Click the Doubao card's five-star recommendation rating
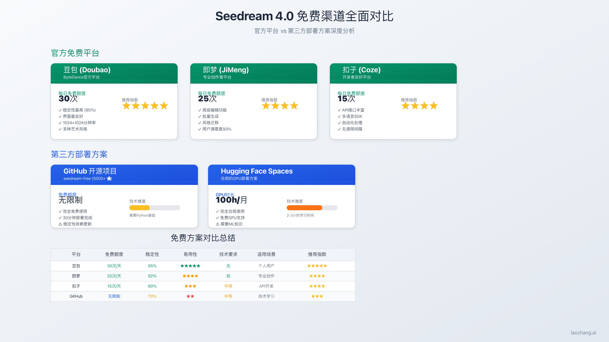The height and width of the screenshot is (342, 609). [145, 106]
